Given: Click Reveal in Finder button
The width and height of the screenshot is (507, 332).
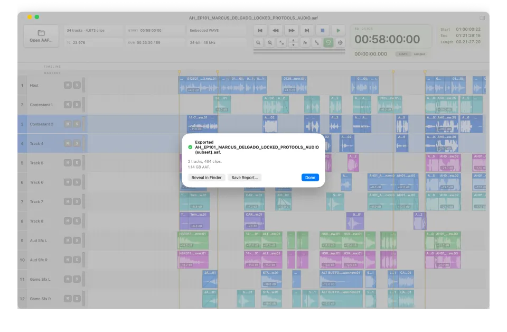Looking at the screenshot, I should pos(206,177).
